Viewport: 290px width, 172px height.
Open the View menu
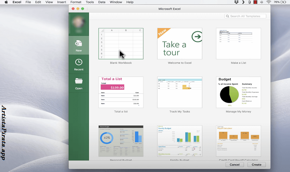(49, 2)
